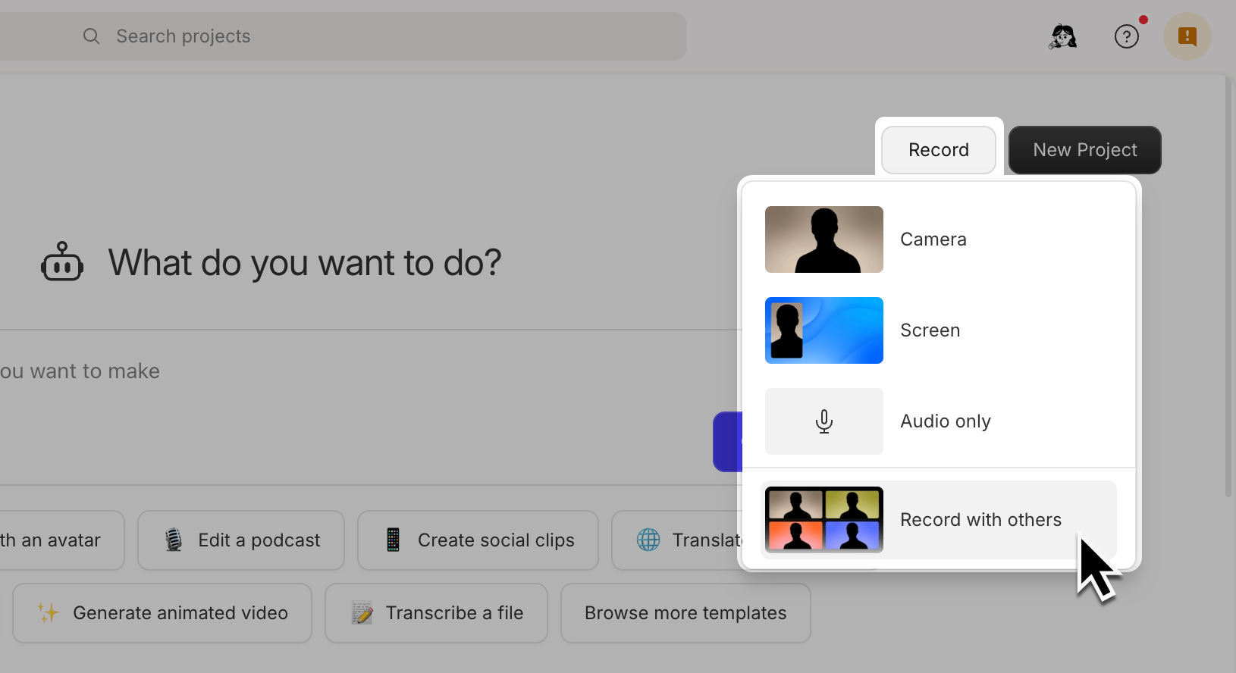Select Audio only recording option
Viewport: 1236px width, 673px height.
(x=945, y=421)
